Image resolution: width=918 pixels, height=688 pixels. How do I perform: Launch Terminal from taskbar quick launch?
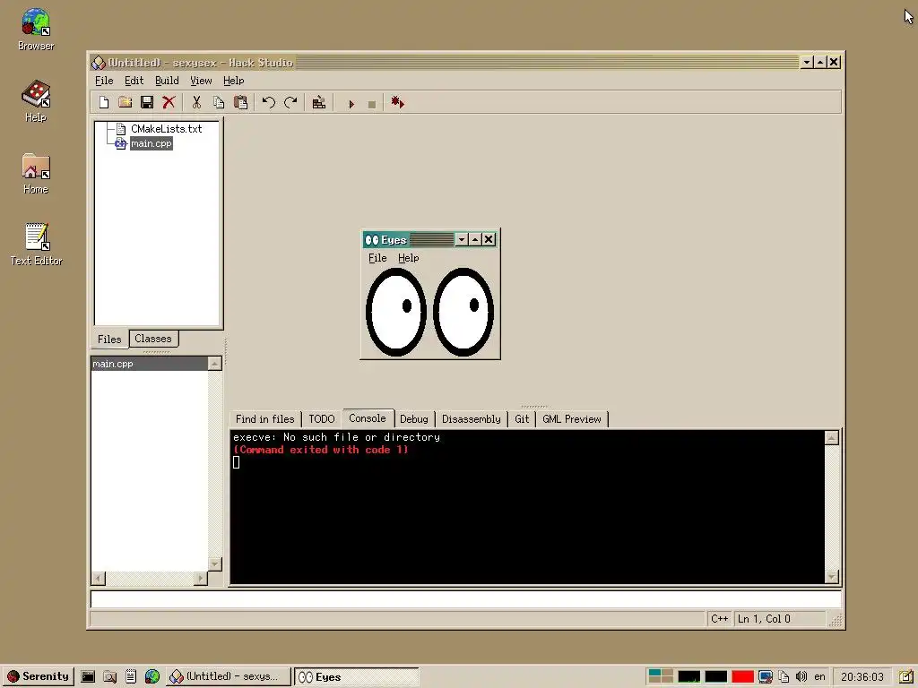[88, 676]
